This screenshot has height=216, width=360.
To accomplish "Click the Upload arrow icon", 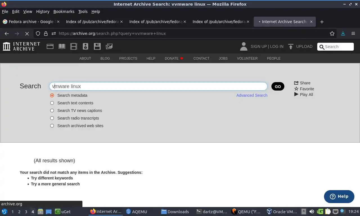I will click(x=291, y=46).
